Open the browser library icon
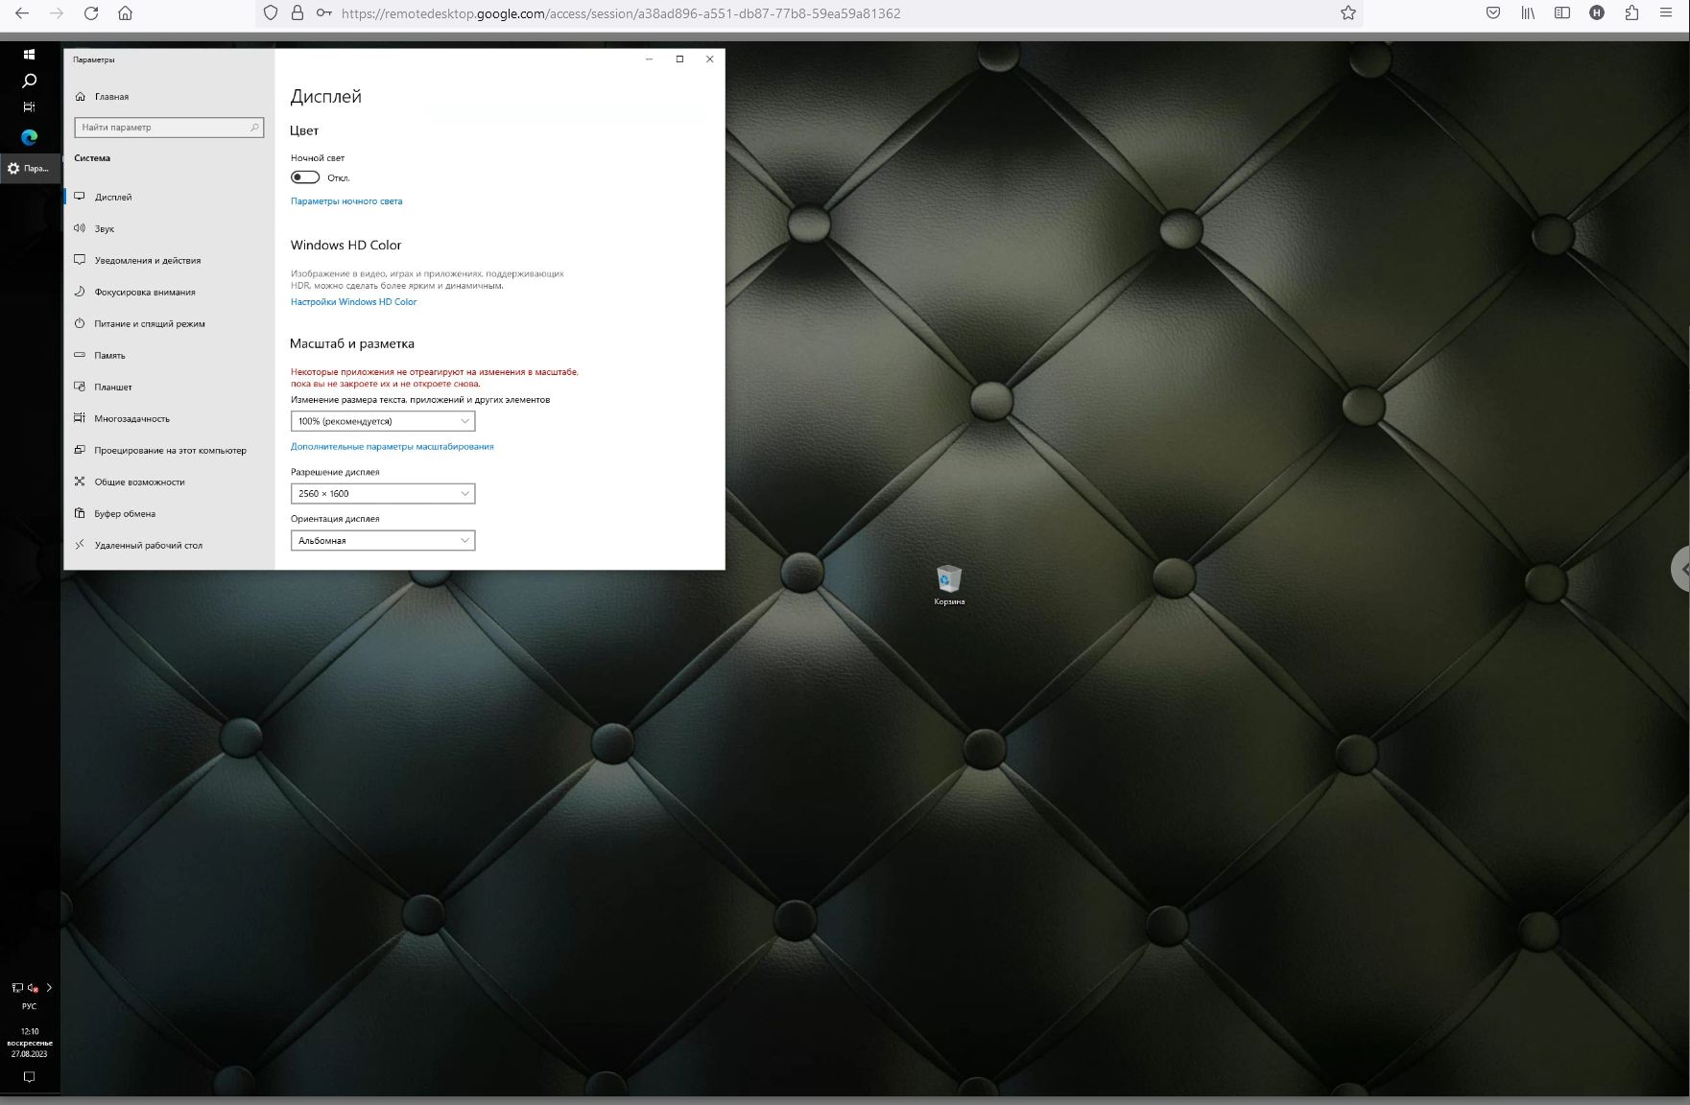 (1528, 13)
